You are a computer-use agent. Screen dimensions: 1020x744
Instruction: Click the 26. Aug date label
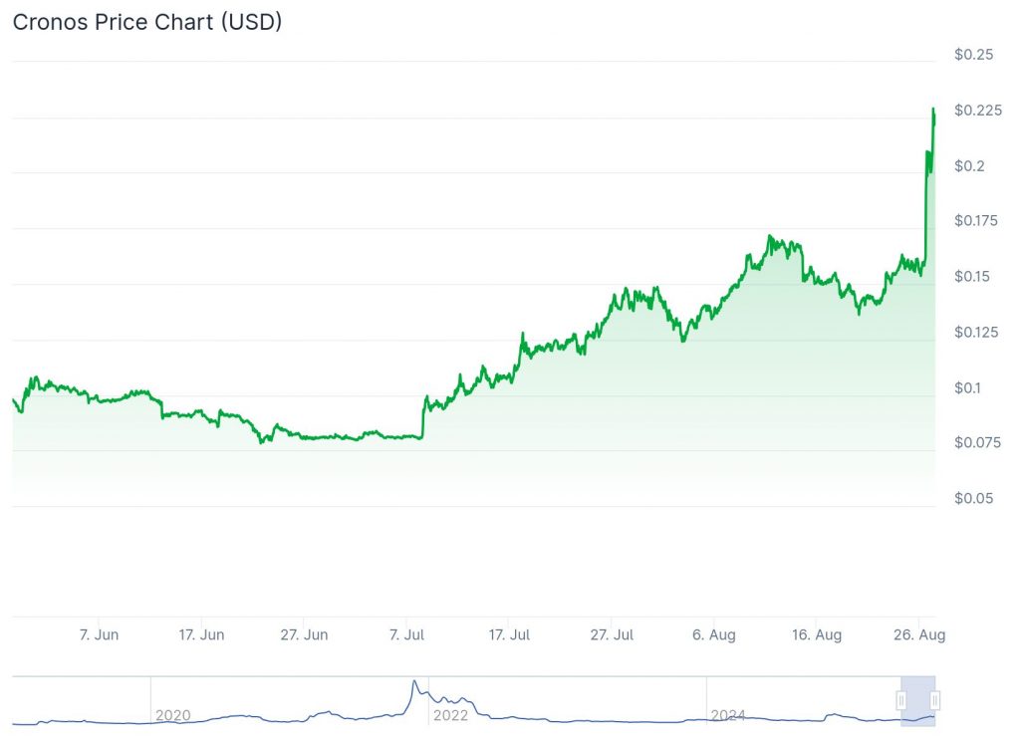[918, 634]
